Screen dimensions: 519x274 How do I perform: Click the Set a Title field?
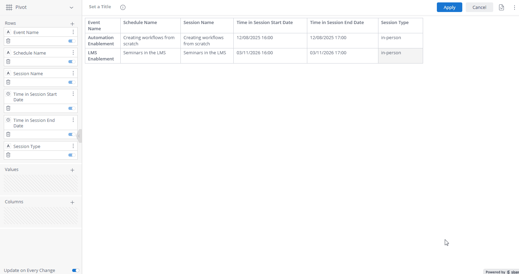pos(100,7)
